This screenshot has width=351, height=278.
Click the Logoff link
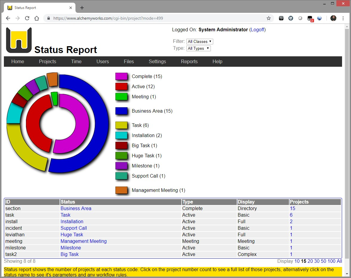coord(257,30)
